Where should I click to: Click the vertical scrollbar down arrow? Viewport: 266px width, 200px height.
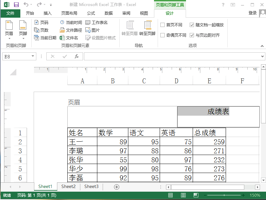click(263, 180)
